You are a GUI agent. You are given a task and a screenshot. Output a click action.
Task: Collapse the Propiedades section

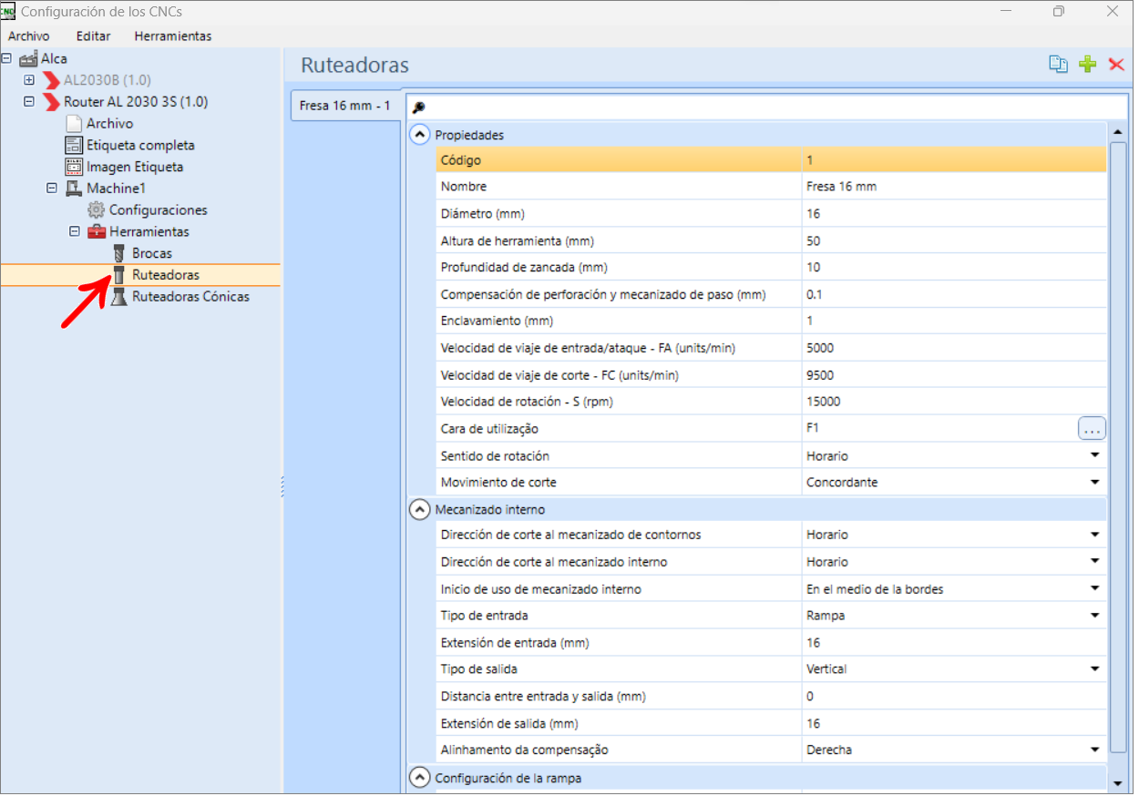(x=419, y=135)
